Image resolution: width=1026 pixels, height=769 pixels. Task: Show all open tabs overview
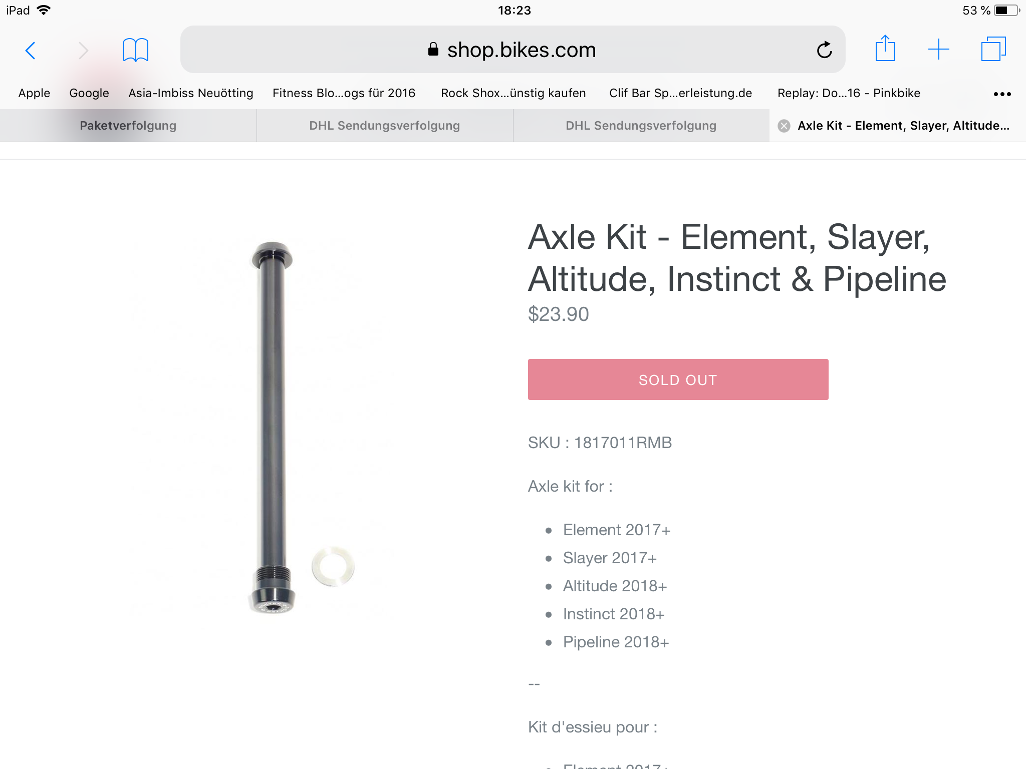[993, 49]
